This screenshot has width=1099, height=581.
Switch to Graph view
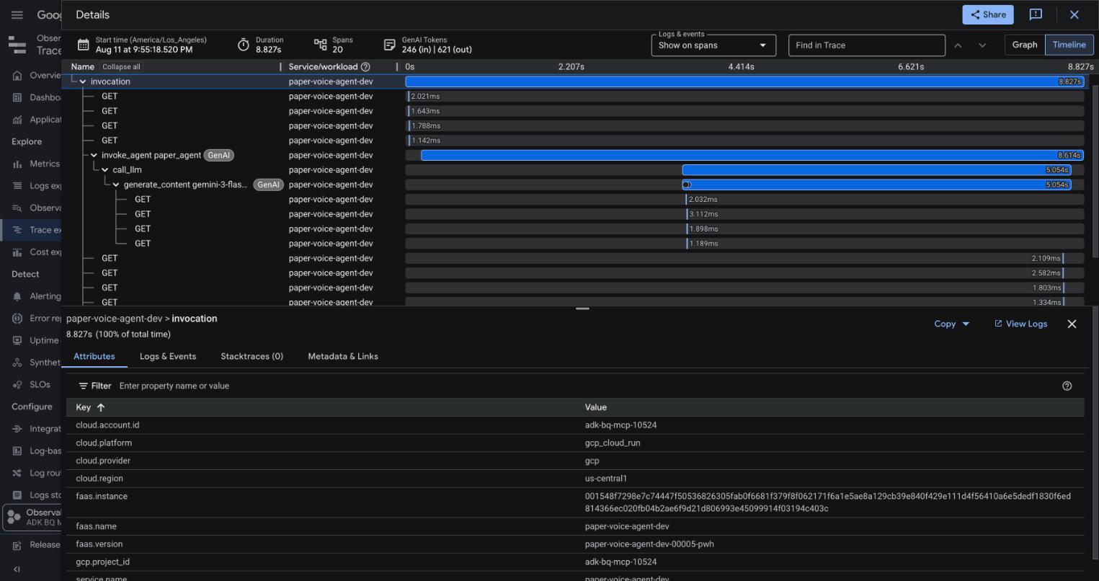[1024, 45]
